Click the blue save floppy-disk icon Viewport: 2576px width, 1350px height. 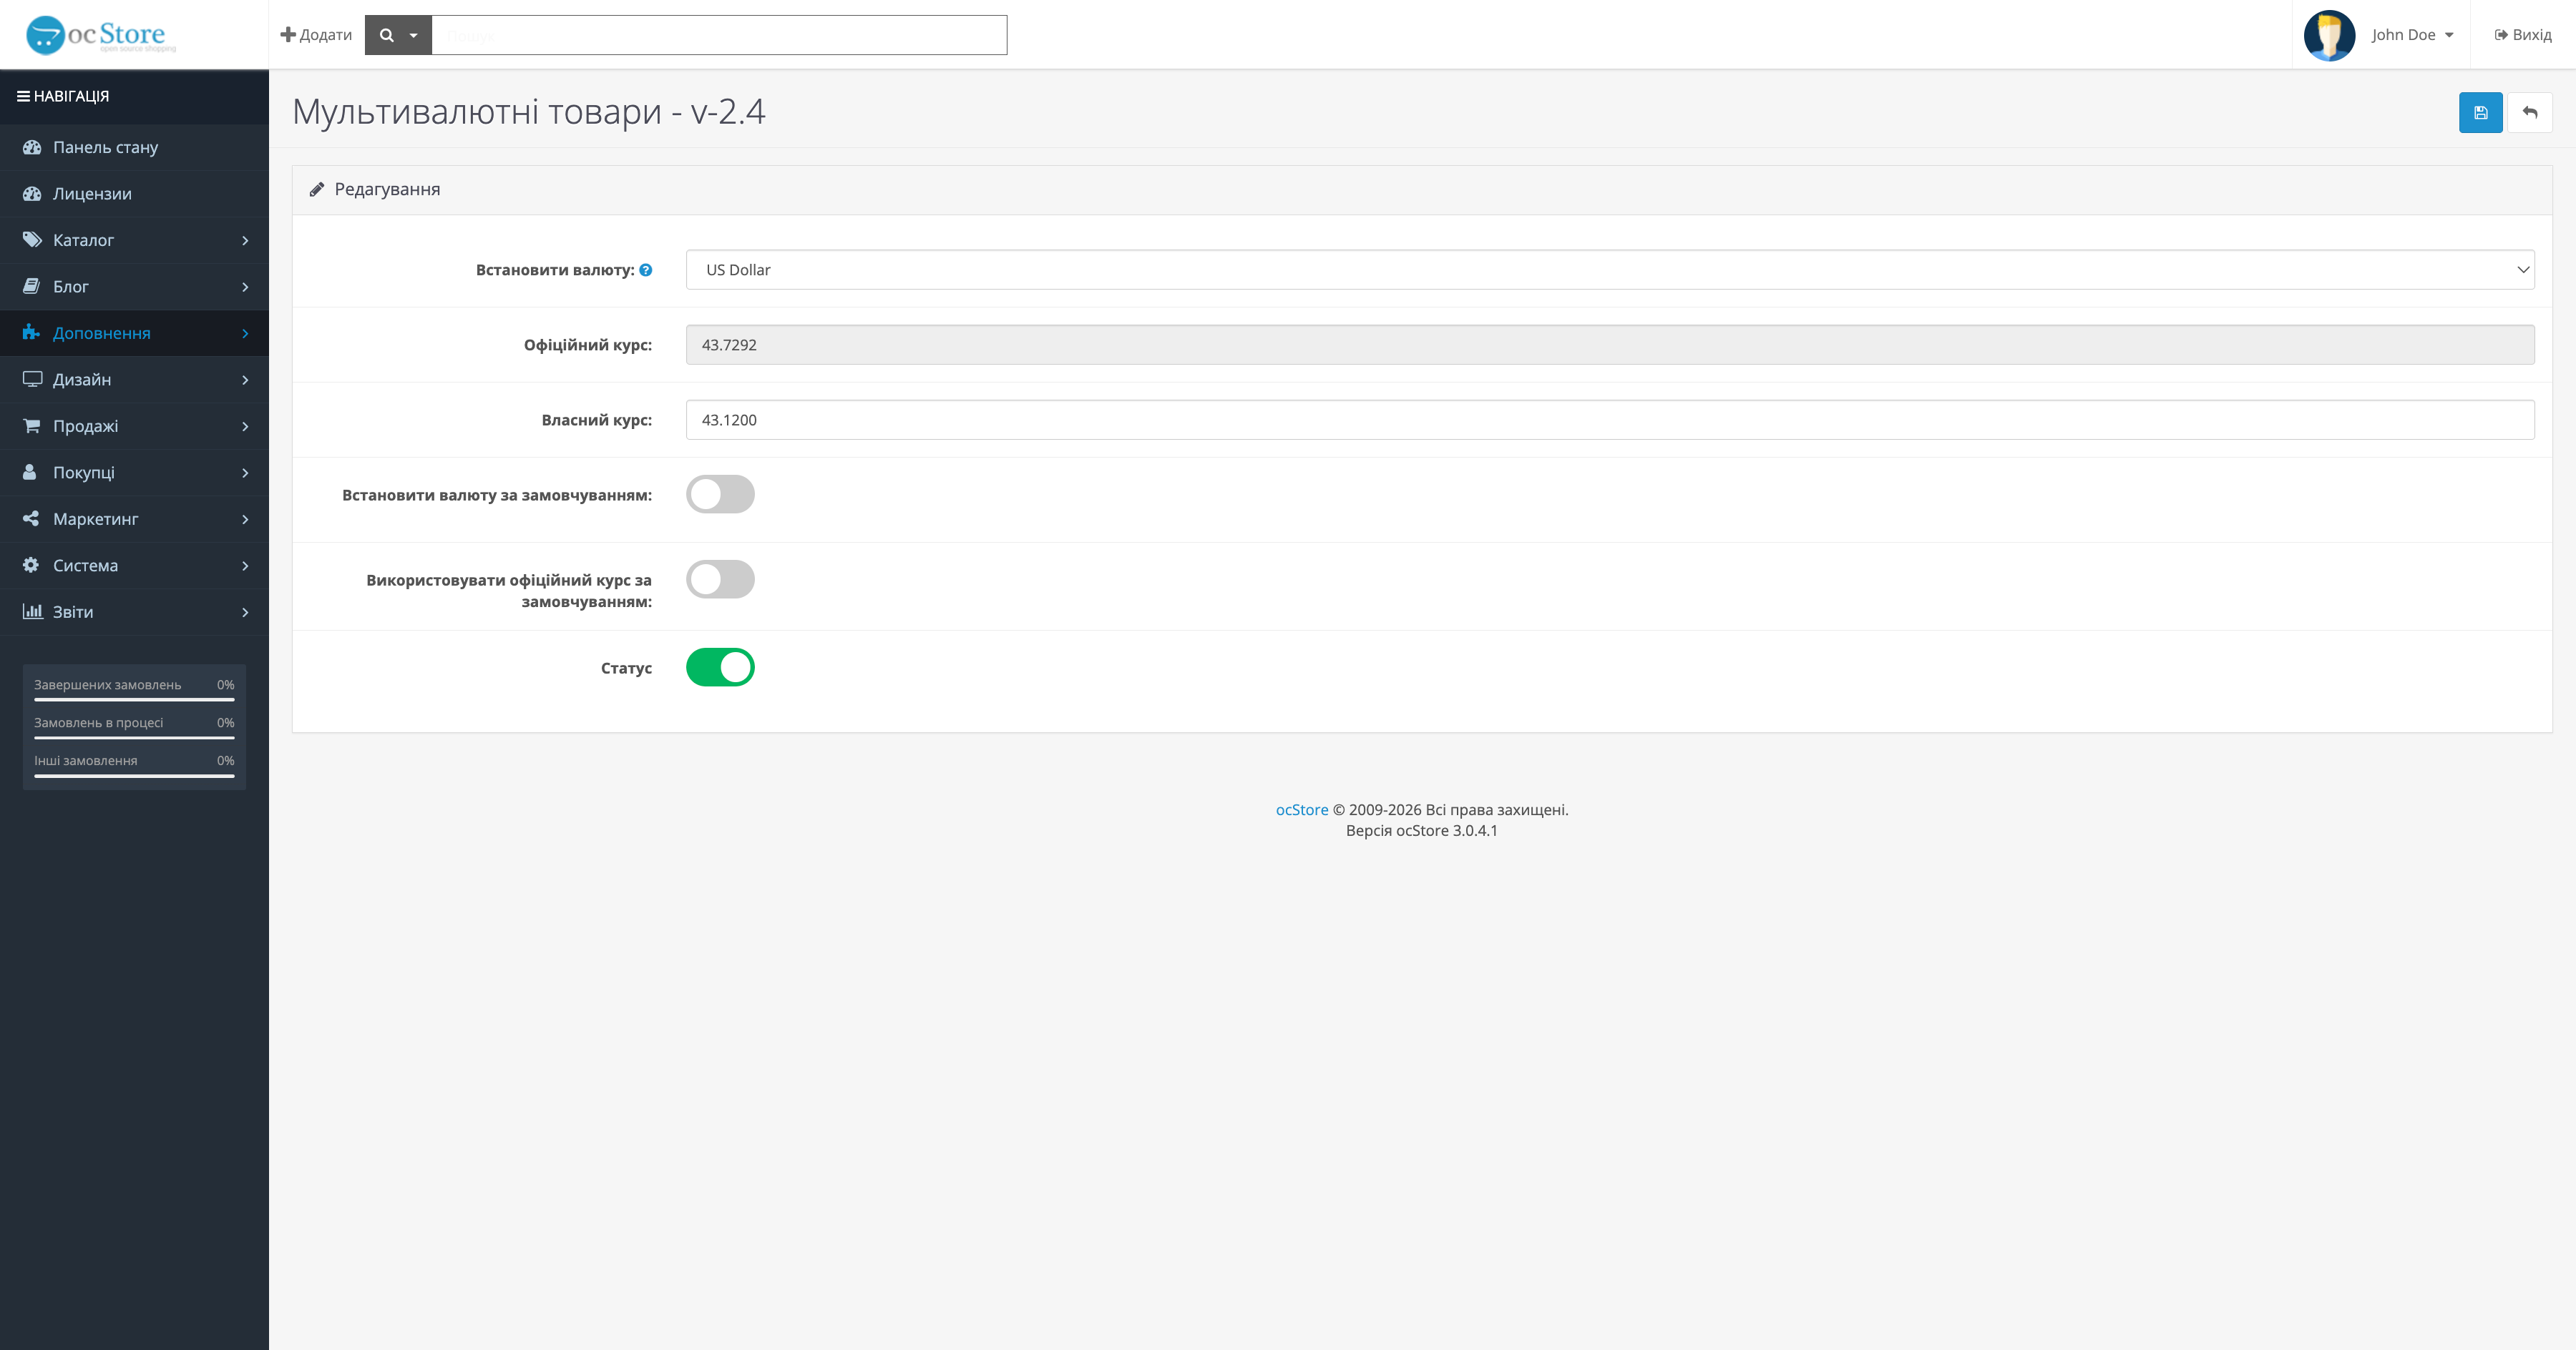(x=2480, y=113)
